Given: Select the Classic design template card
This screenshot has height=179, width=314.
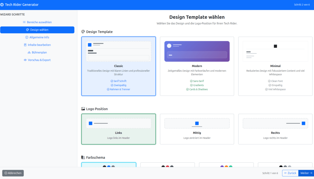Looking at the screenshot, I should 118,66.
